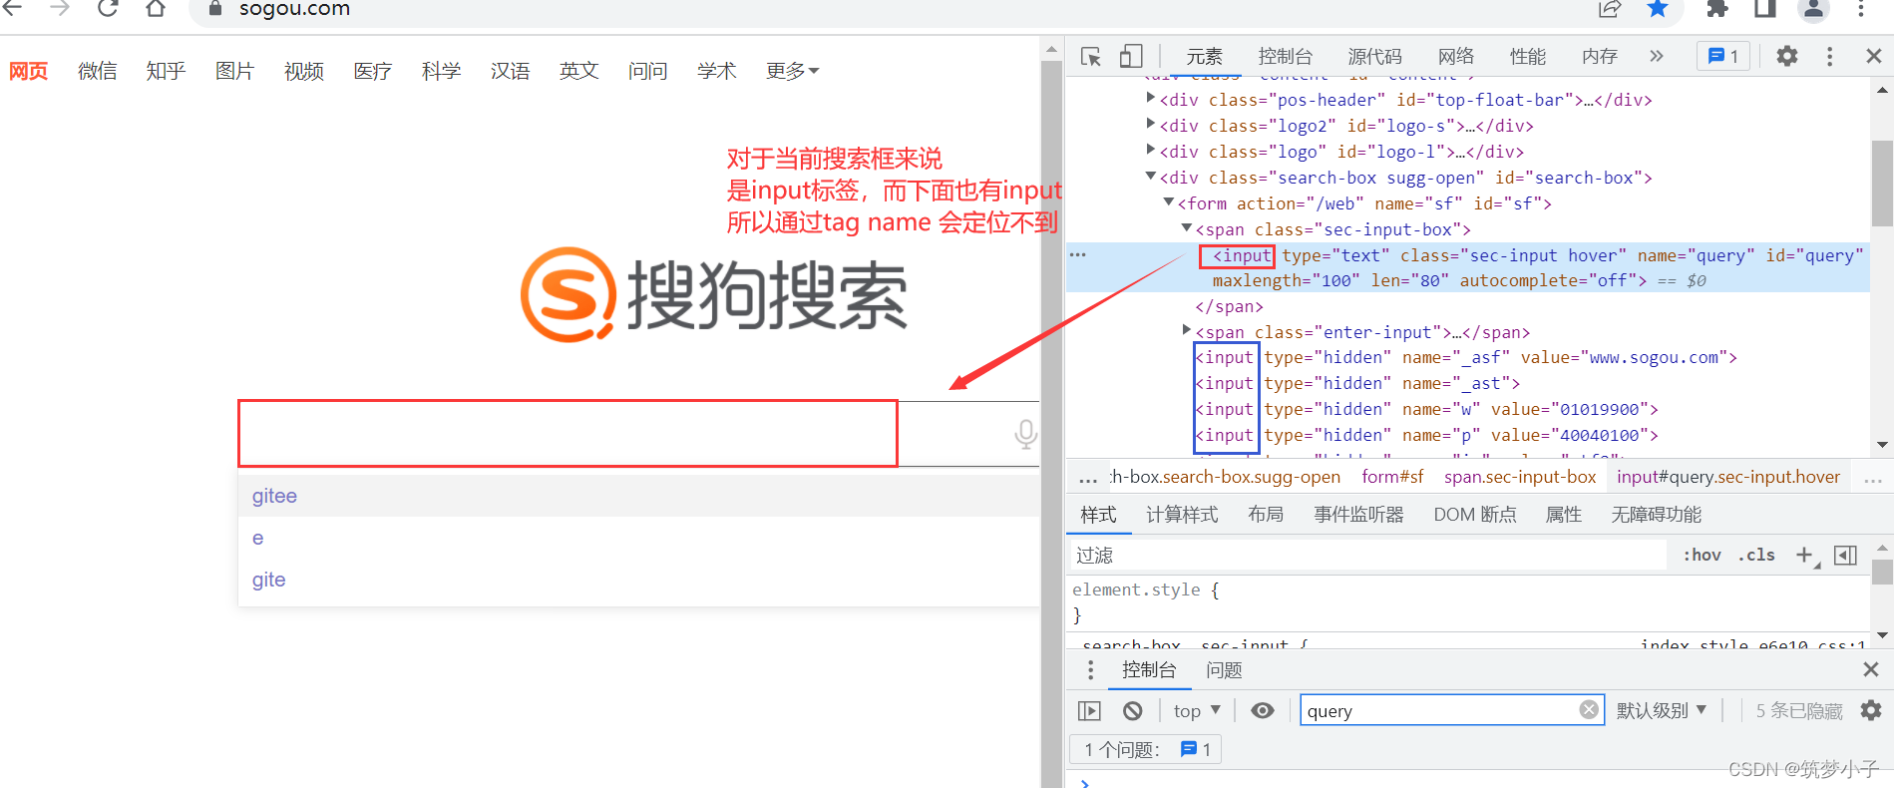Viewport: 1894px width, 788px height.
Task: Switch to the 网络 tab
Action: click(x=1456, y=57)
